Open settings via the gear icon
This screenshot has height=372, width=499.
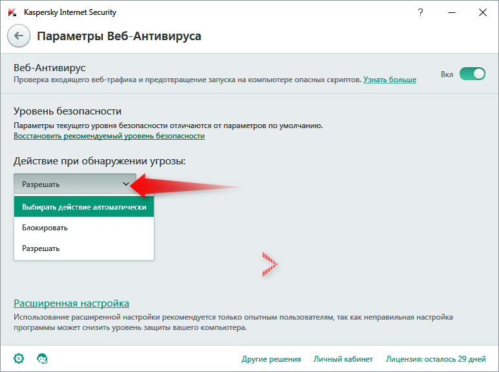point(19,358)
